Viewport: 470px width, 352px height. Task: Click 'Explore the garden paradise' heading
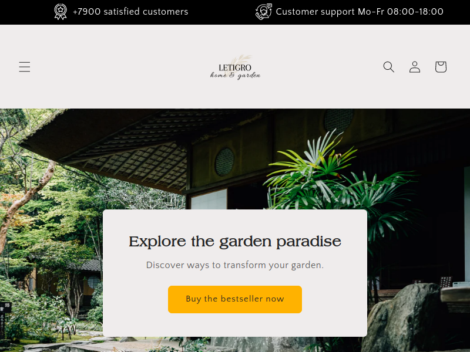tap(234, 241)
